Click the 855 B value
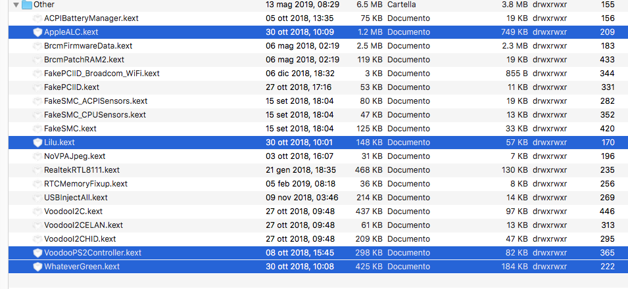 click(517, 74)
